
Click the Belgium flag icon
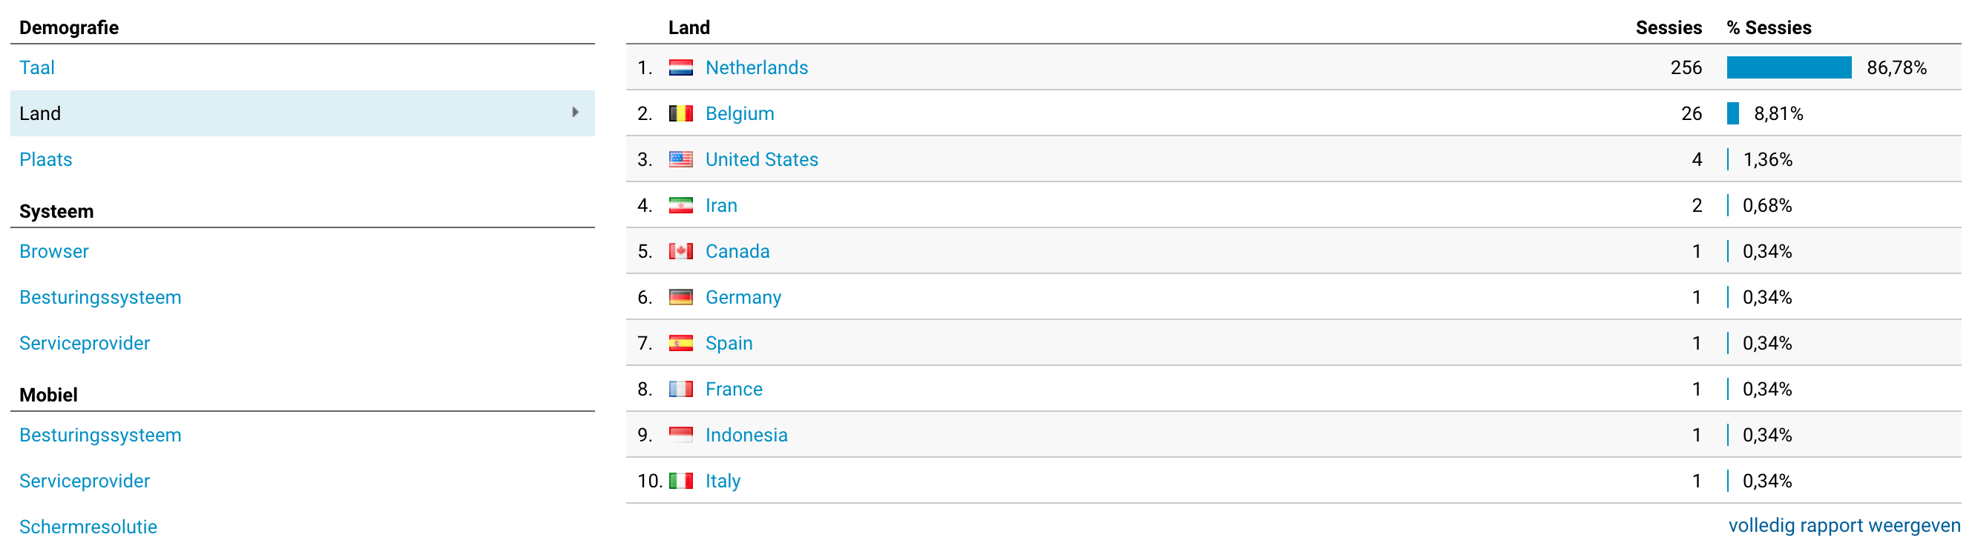click(x=680, y=114)
